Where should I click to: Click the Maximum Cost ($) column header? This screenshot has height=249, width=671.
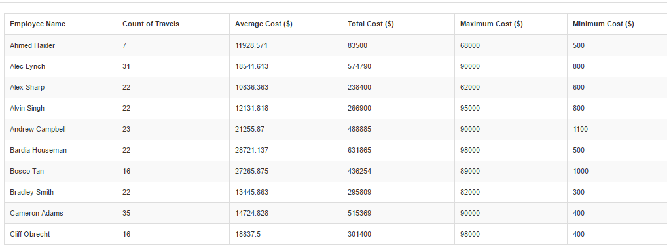[511, 24]
